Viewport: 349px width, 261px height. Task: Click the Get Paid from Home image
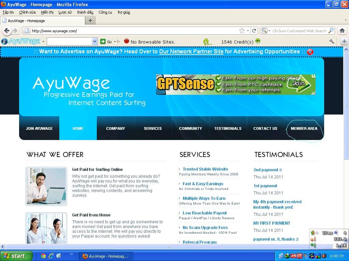(46, 228)
